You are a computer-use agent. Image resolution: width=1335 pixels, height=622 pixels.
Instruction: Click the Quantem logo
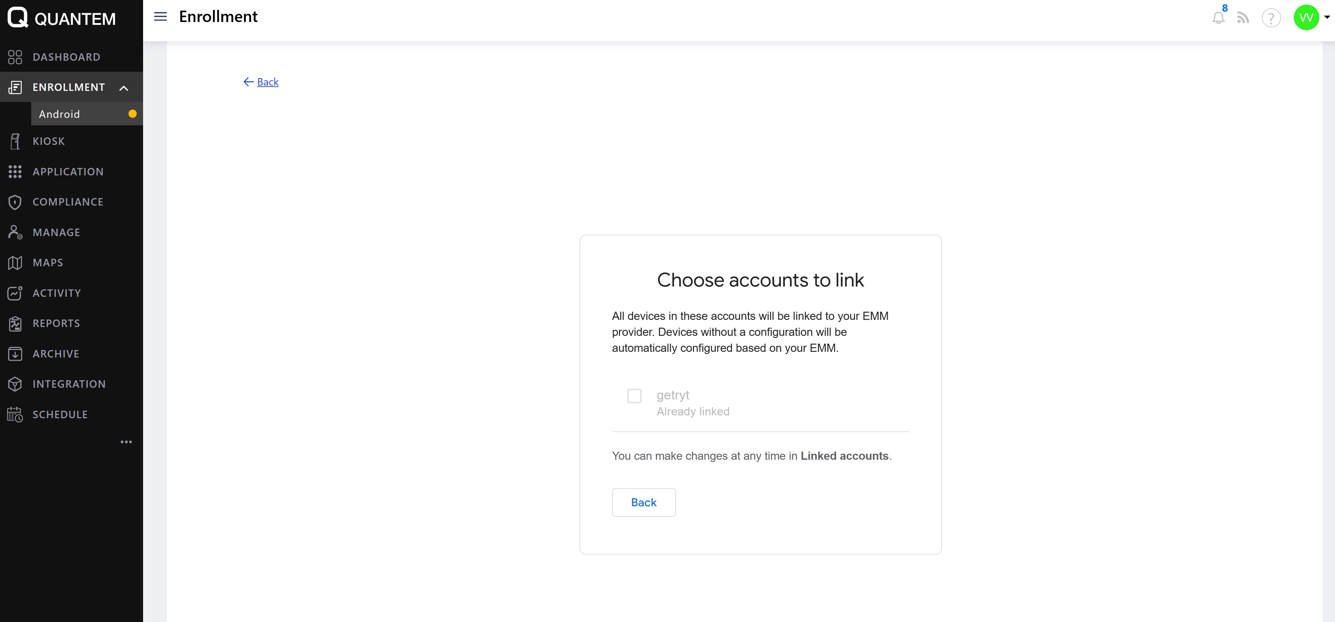point(18,18)
